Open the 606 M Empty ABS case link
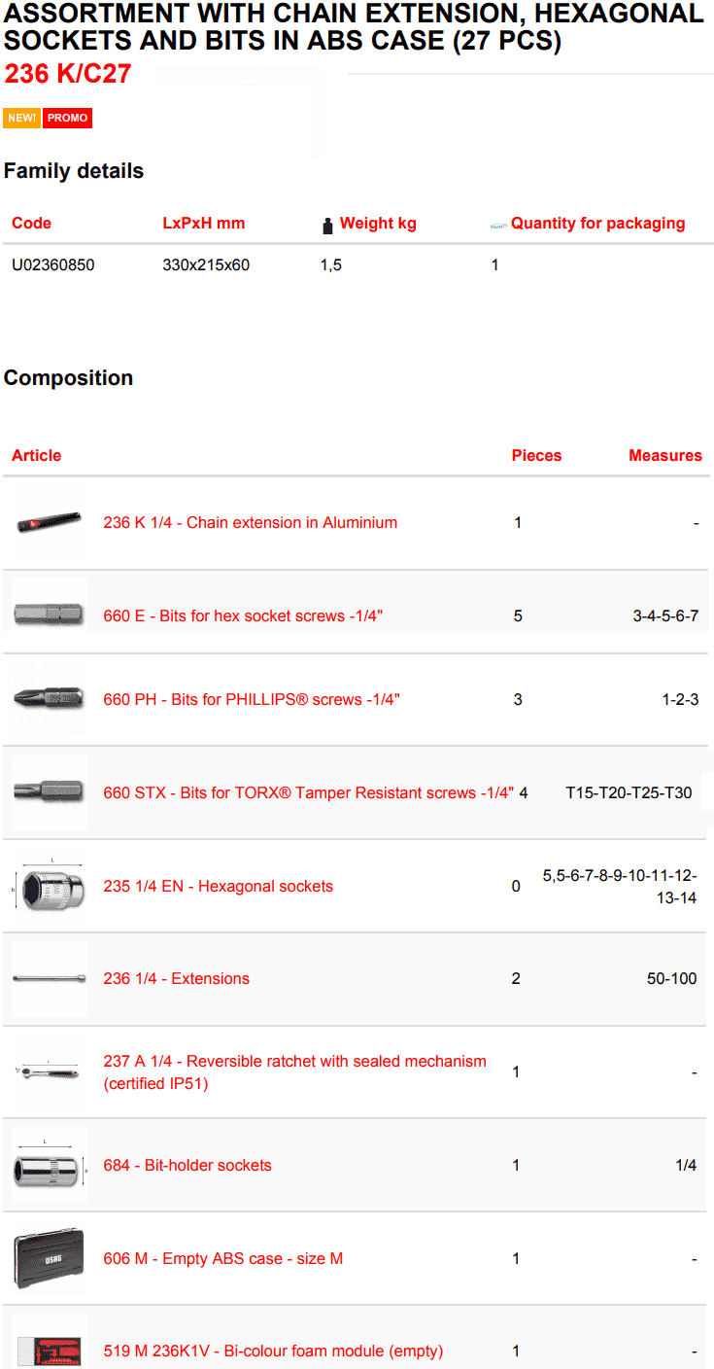Screen dimensions: 714x1369 click(x=222, y=1258)
